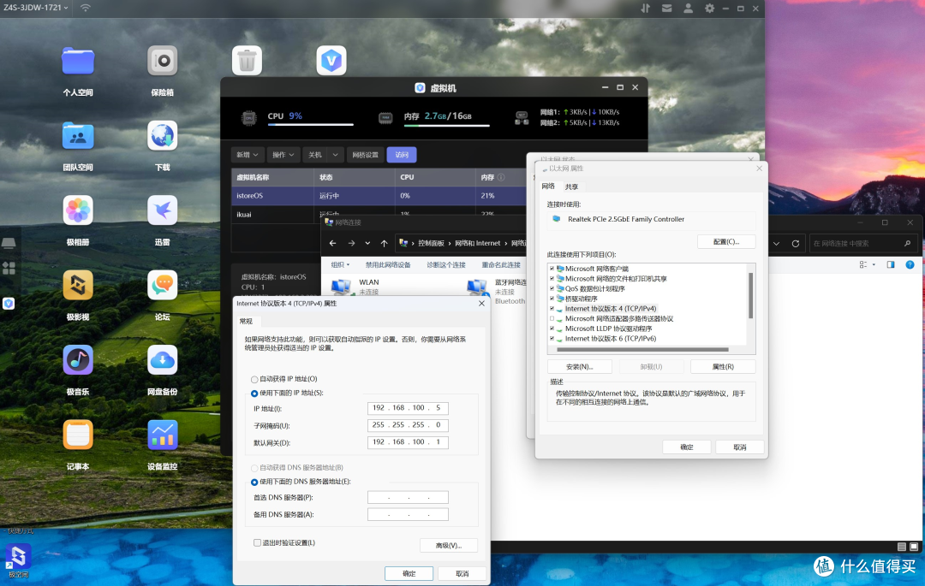Launch the 迅雷 Thunder app icon
Viewport: 925px width, 586px height.
coord(162,210)
